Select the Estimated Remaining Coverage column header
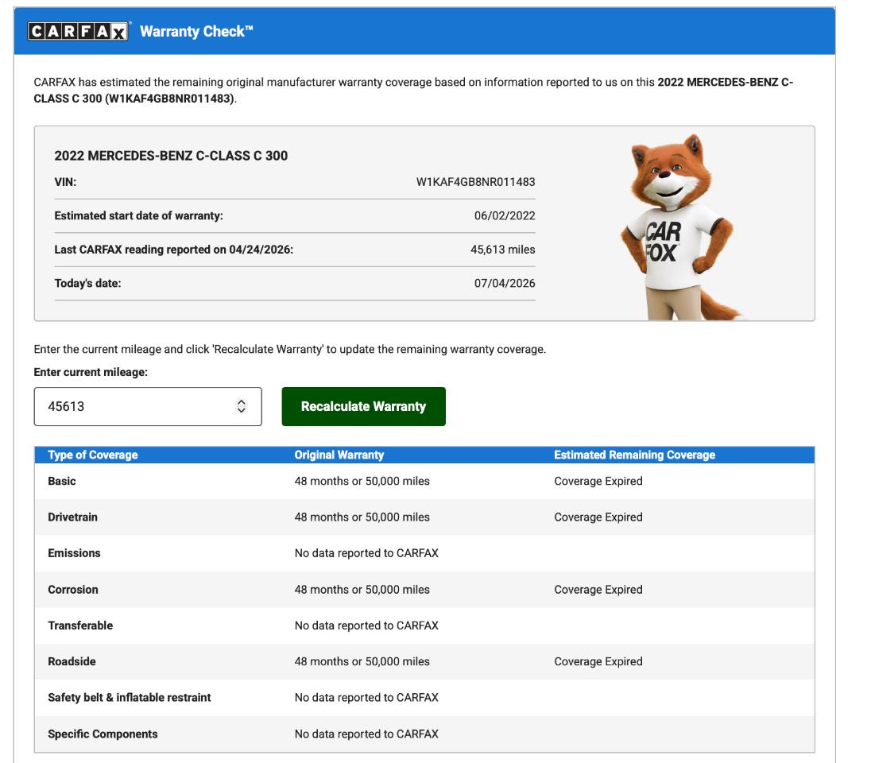The image size is (871, 763). point(634,455)
